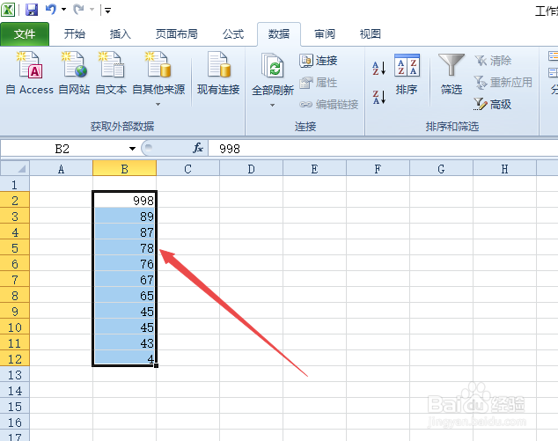
Task: Switch to the 插入 tab
Action: coord(120,34)
